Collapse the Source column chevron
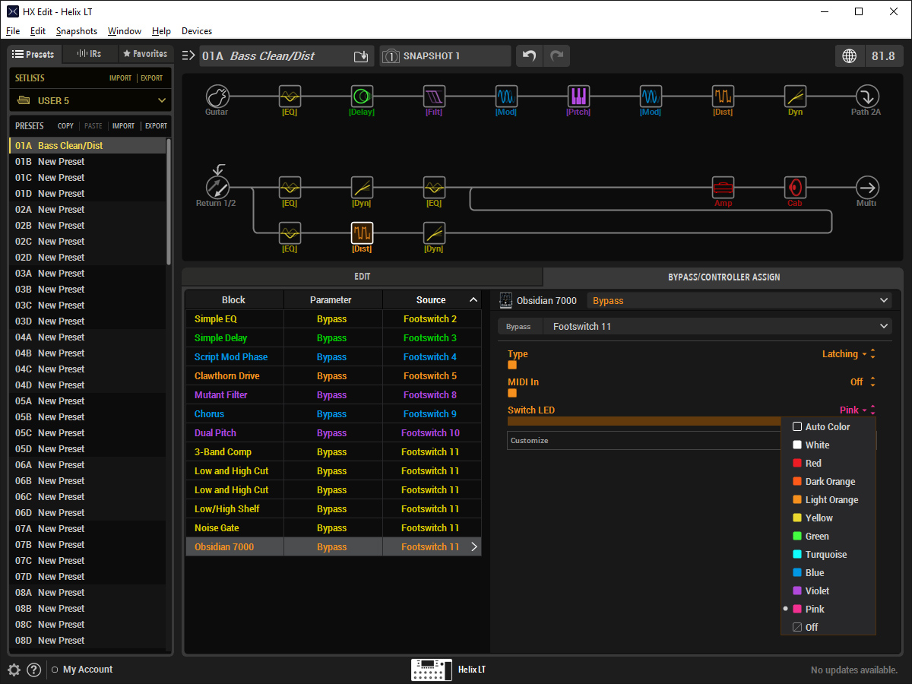Image resolution: width=912 pixels, height=684 pixels. (x=473, y=300)
